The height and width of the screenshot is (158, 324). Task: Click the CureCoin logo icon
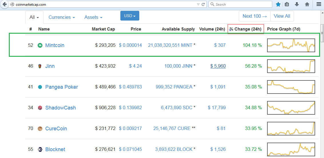pyautogui.click(x=40, y=129)
